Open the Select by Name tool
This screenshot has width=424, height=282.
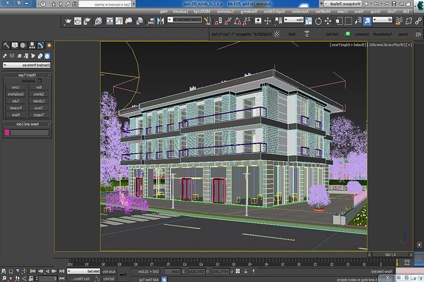coord(358,21)
